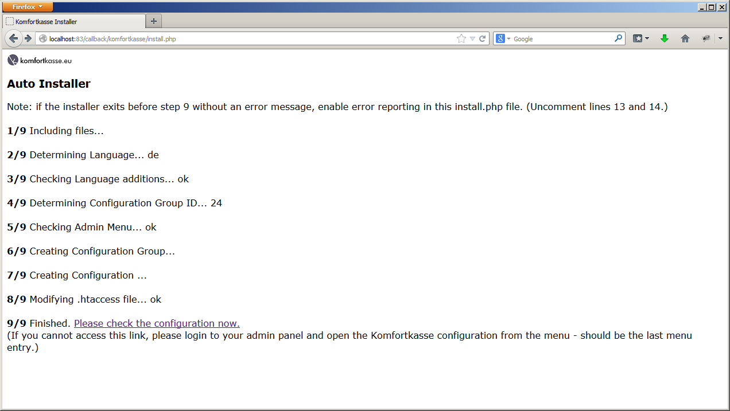Bookmark this page with star icon
Viewport: 730px width, 411px height.
pos(461,38)
